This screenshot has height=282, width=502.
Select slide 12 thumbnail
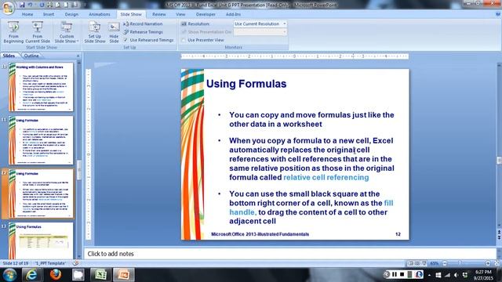tap(41, 193)
